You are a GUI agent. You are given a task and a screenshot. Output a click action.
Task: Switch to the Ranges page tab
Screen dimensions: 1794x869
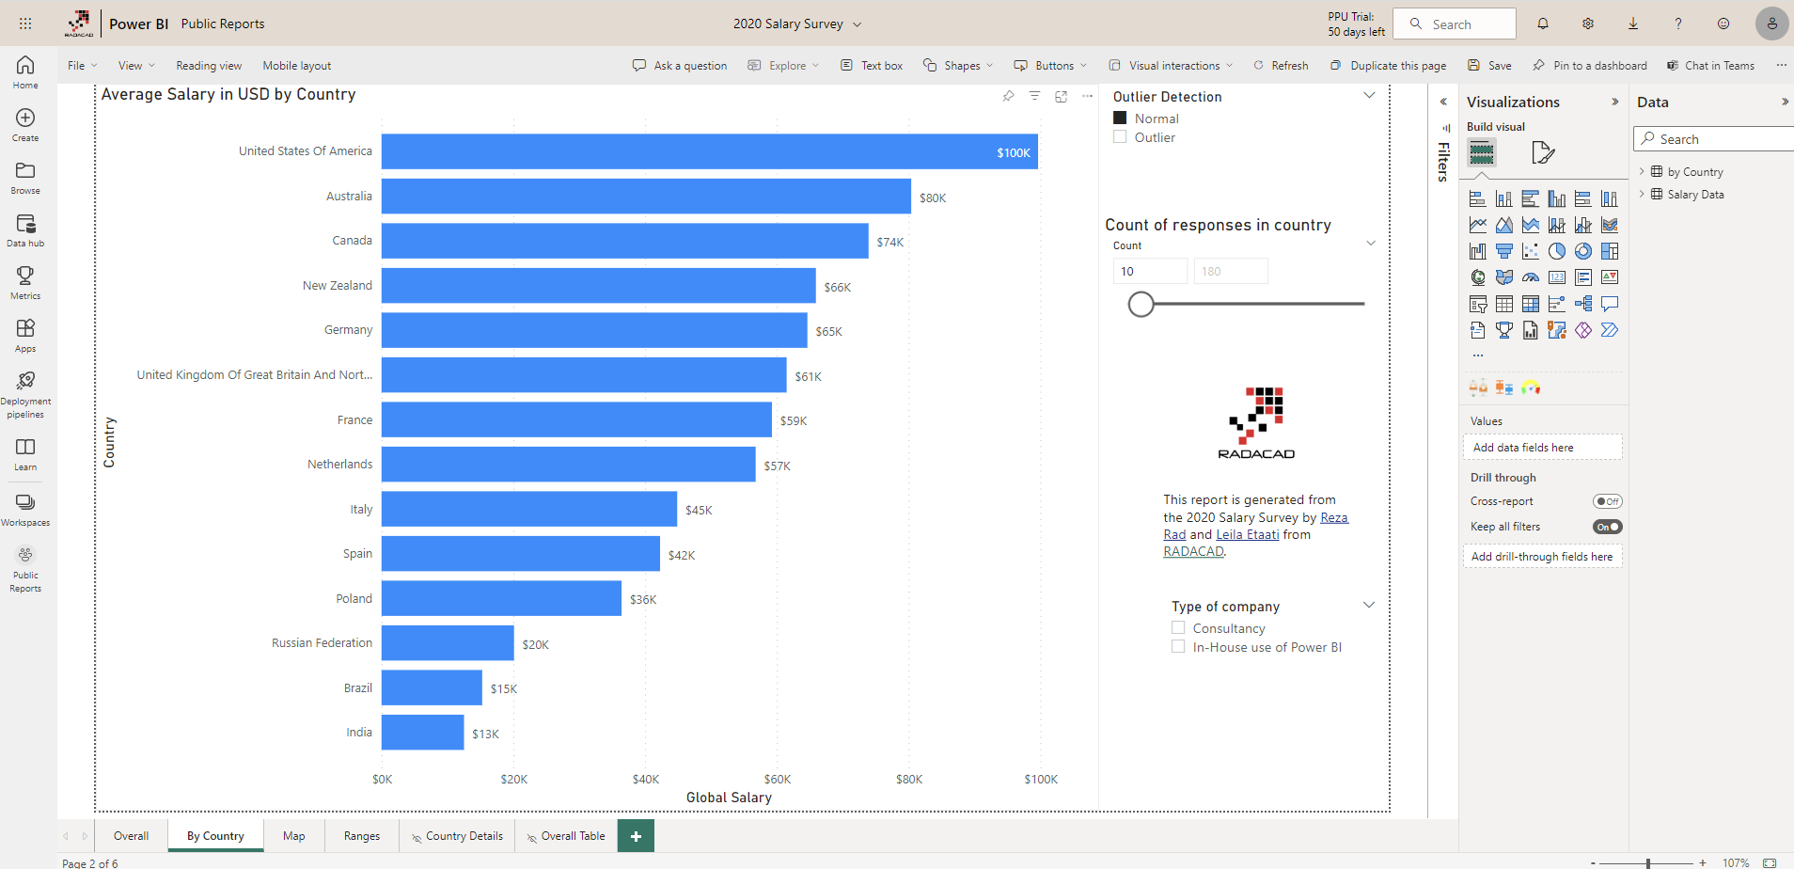coord(362,836)
